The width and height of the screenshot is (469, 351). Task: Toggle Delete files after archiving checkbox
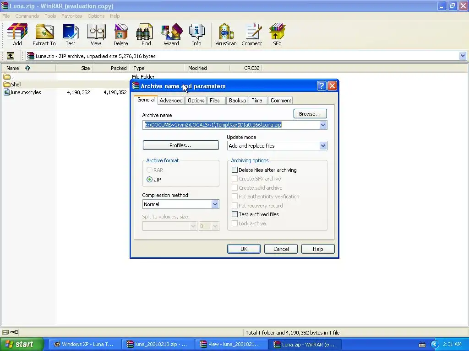[x=235, y=170]
